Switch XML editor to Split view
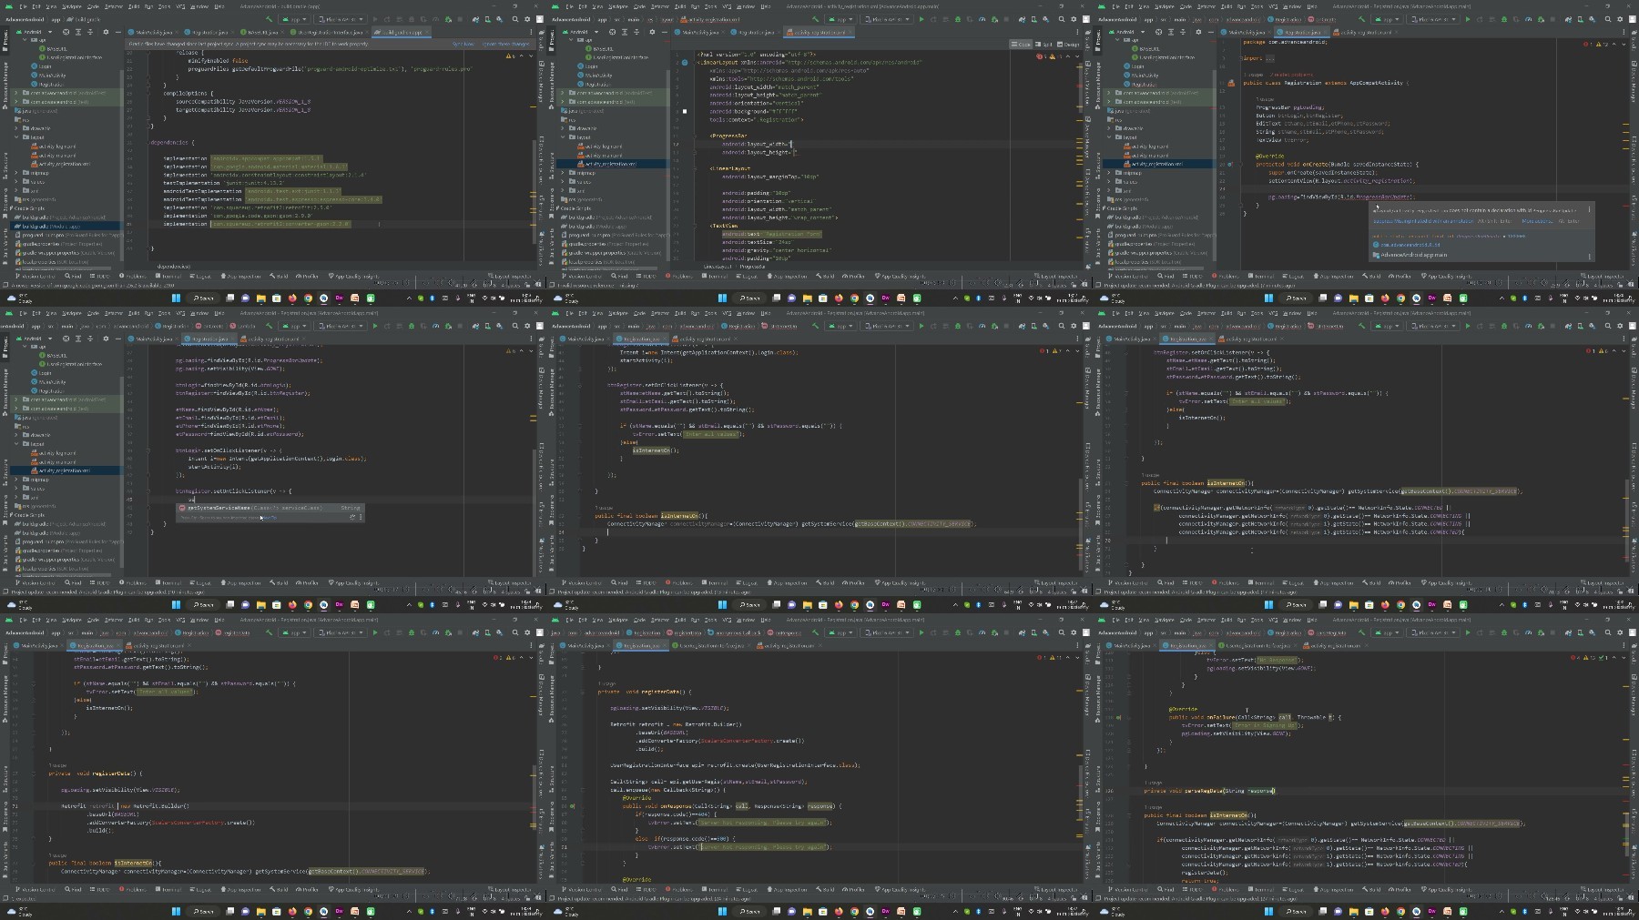1639x920 pixels. pos(1044,44)
